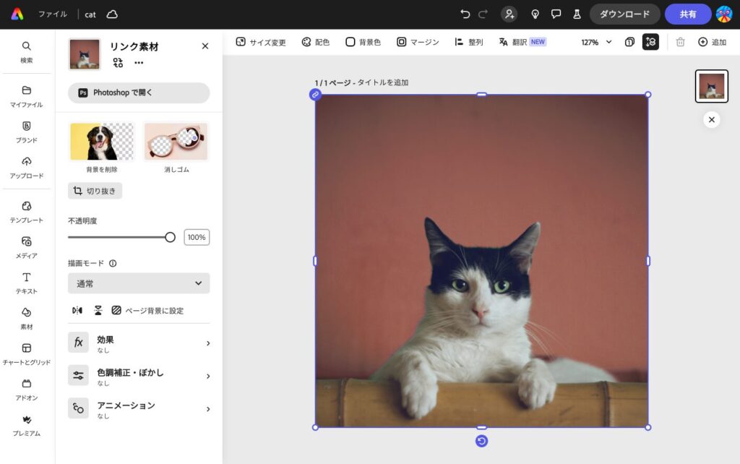Screen dimensions: 740x464
Task: Open the アップロード uploads panel
Action: pos(26,167)
